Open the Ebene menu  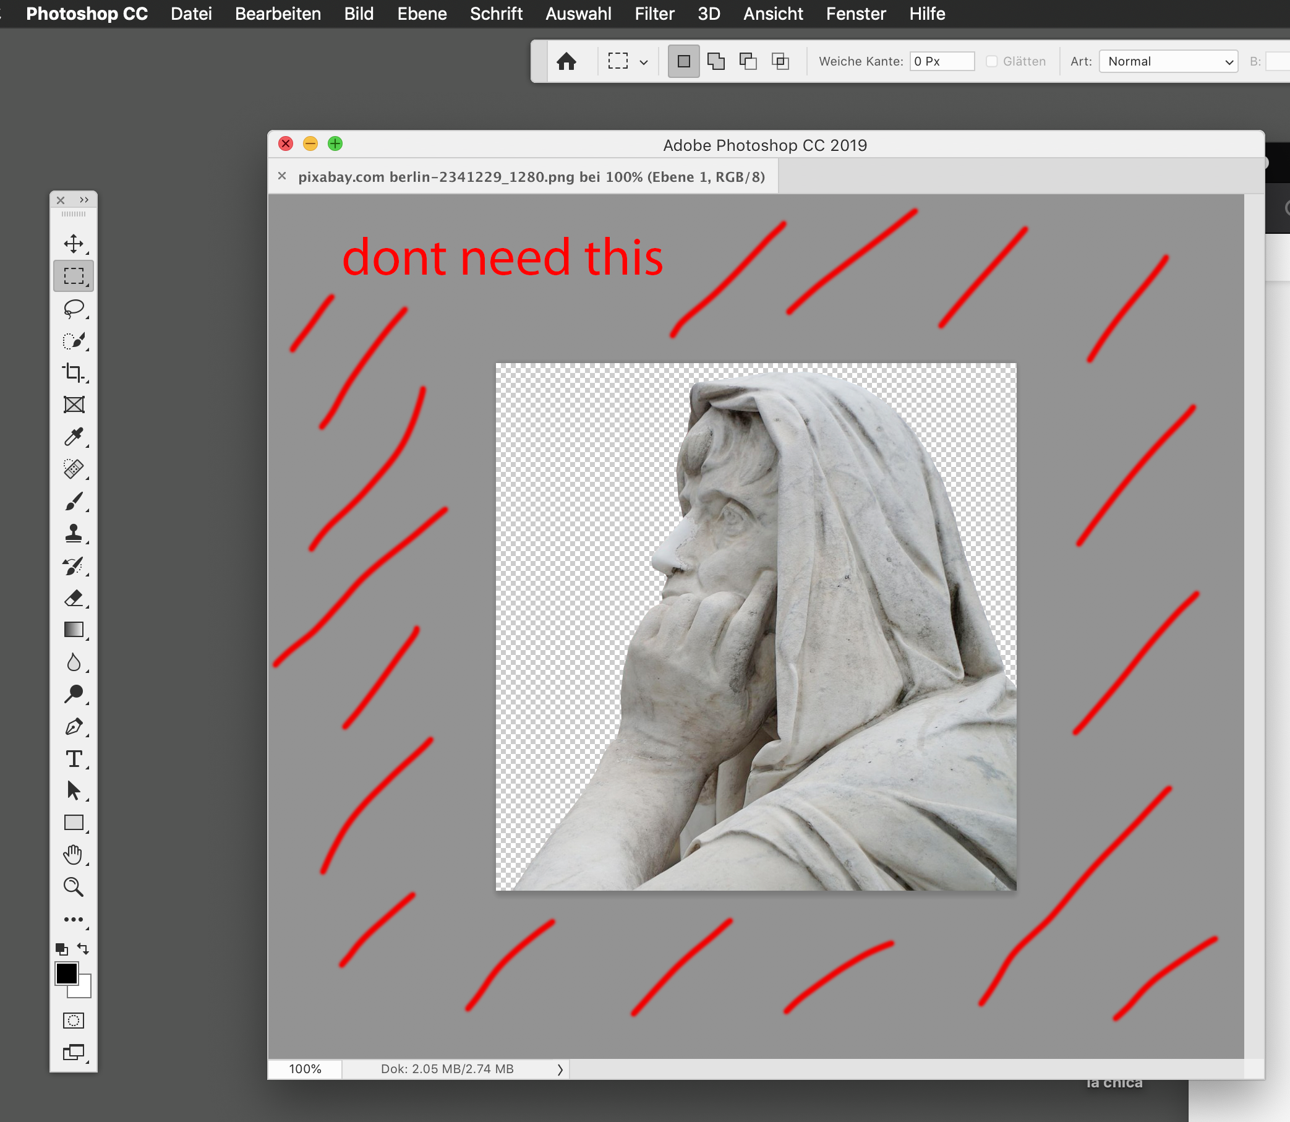pyautogui.click(x=422, y=14)
